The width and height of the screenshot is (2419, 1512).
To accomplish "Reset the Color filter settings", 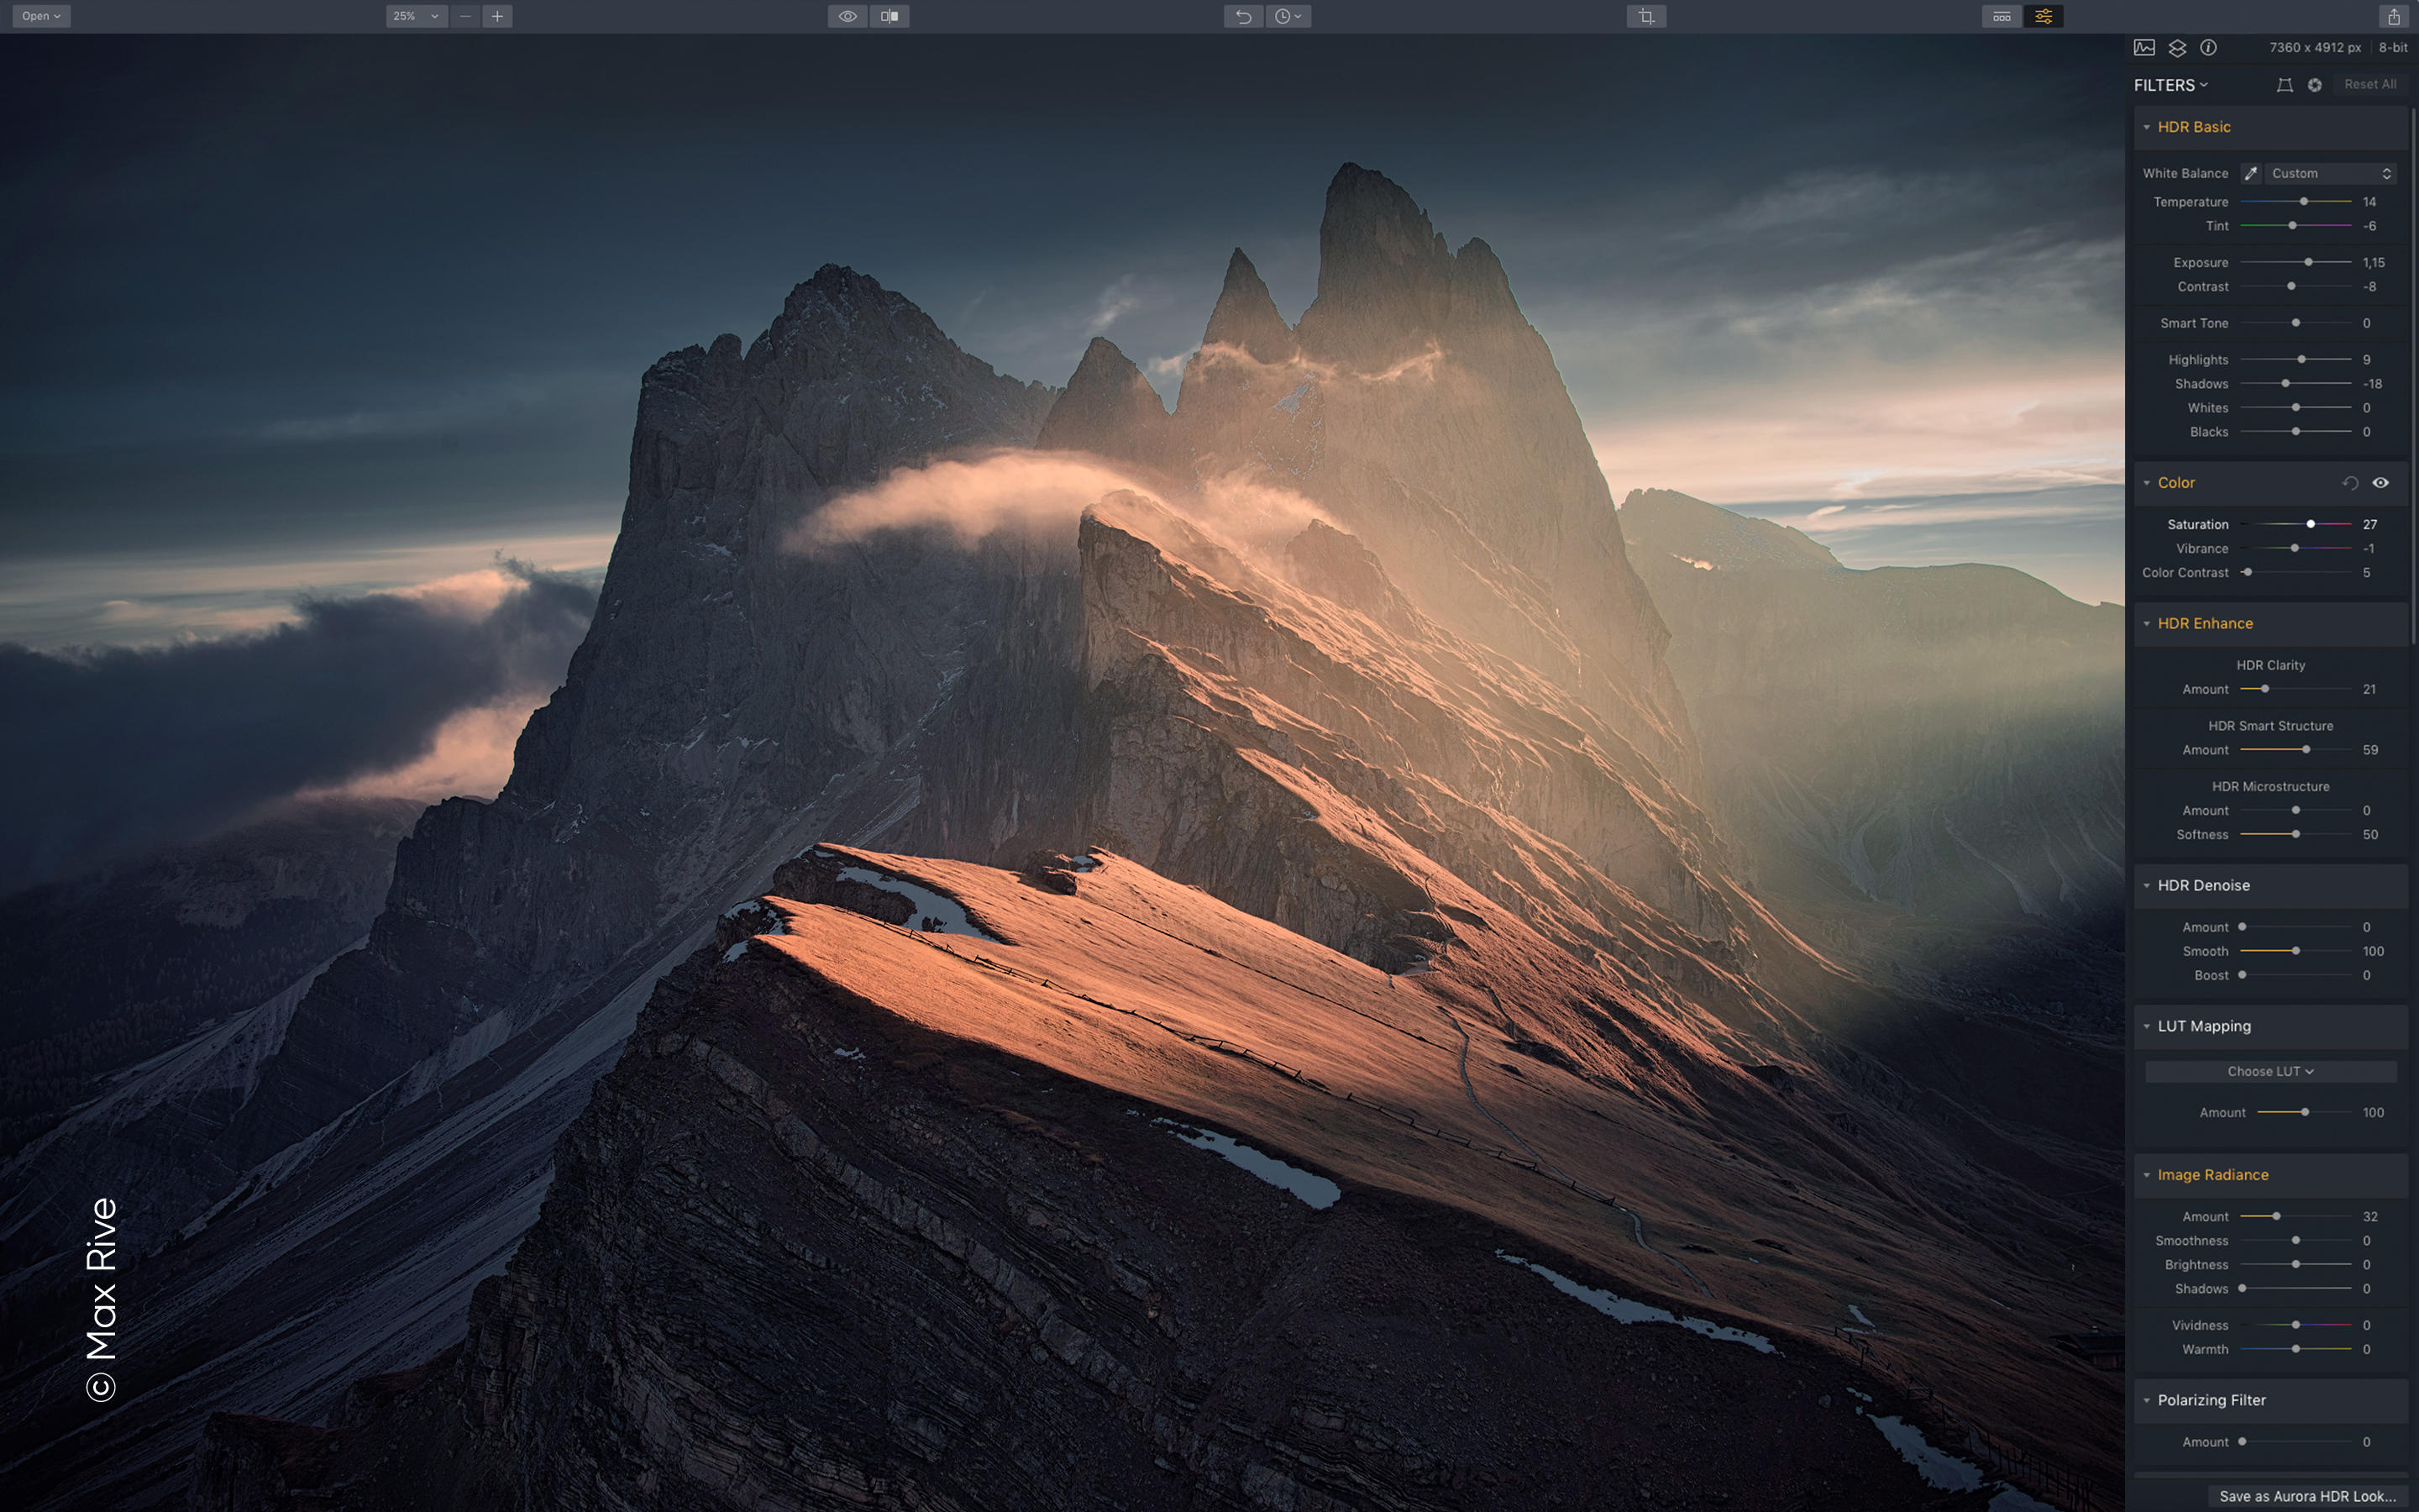I will [x=2350, y=483].
